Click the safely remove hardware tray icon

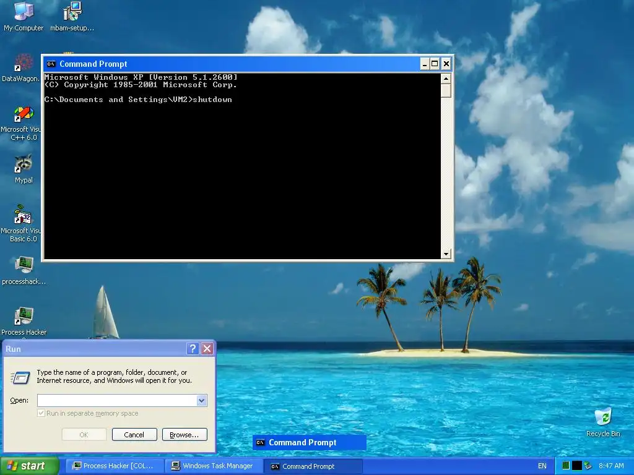point(588,466)
